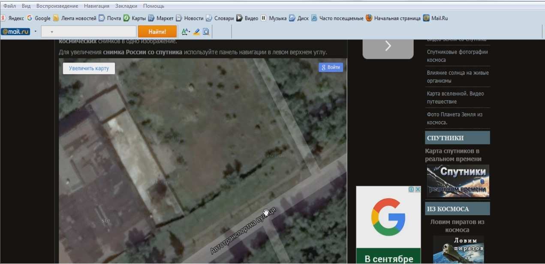Expand the @mail.ru logo dropdown arrow
The width and height of the screenshot is (545, 264).
pos(35,32)
